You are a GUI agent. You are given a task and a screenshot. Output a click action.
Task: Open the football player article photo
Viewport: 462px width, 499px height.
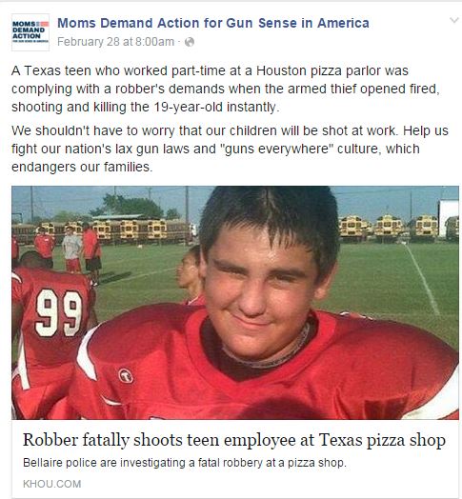[235, 303]
